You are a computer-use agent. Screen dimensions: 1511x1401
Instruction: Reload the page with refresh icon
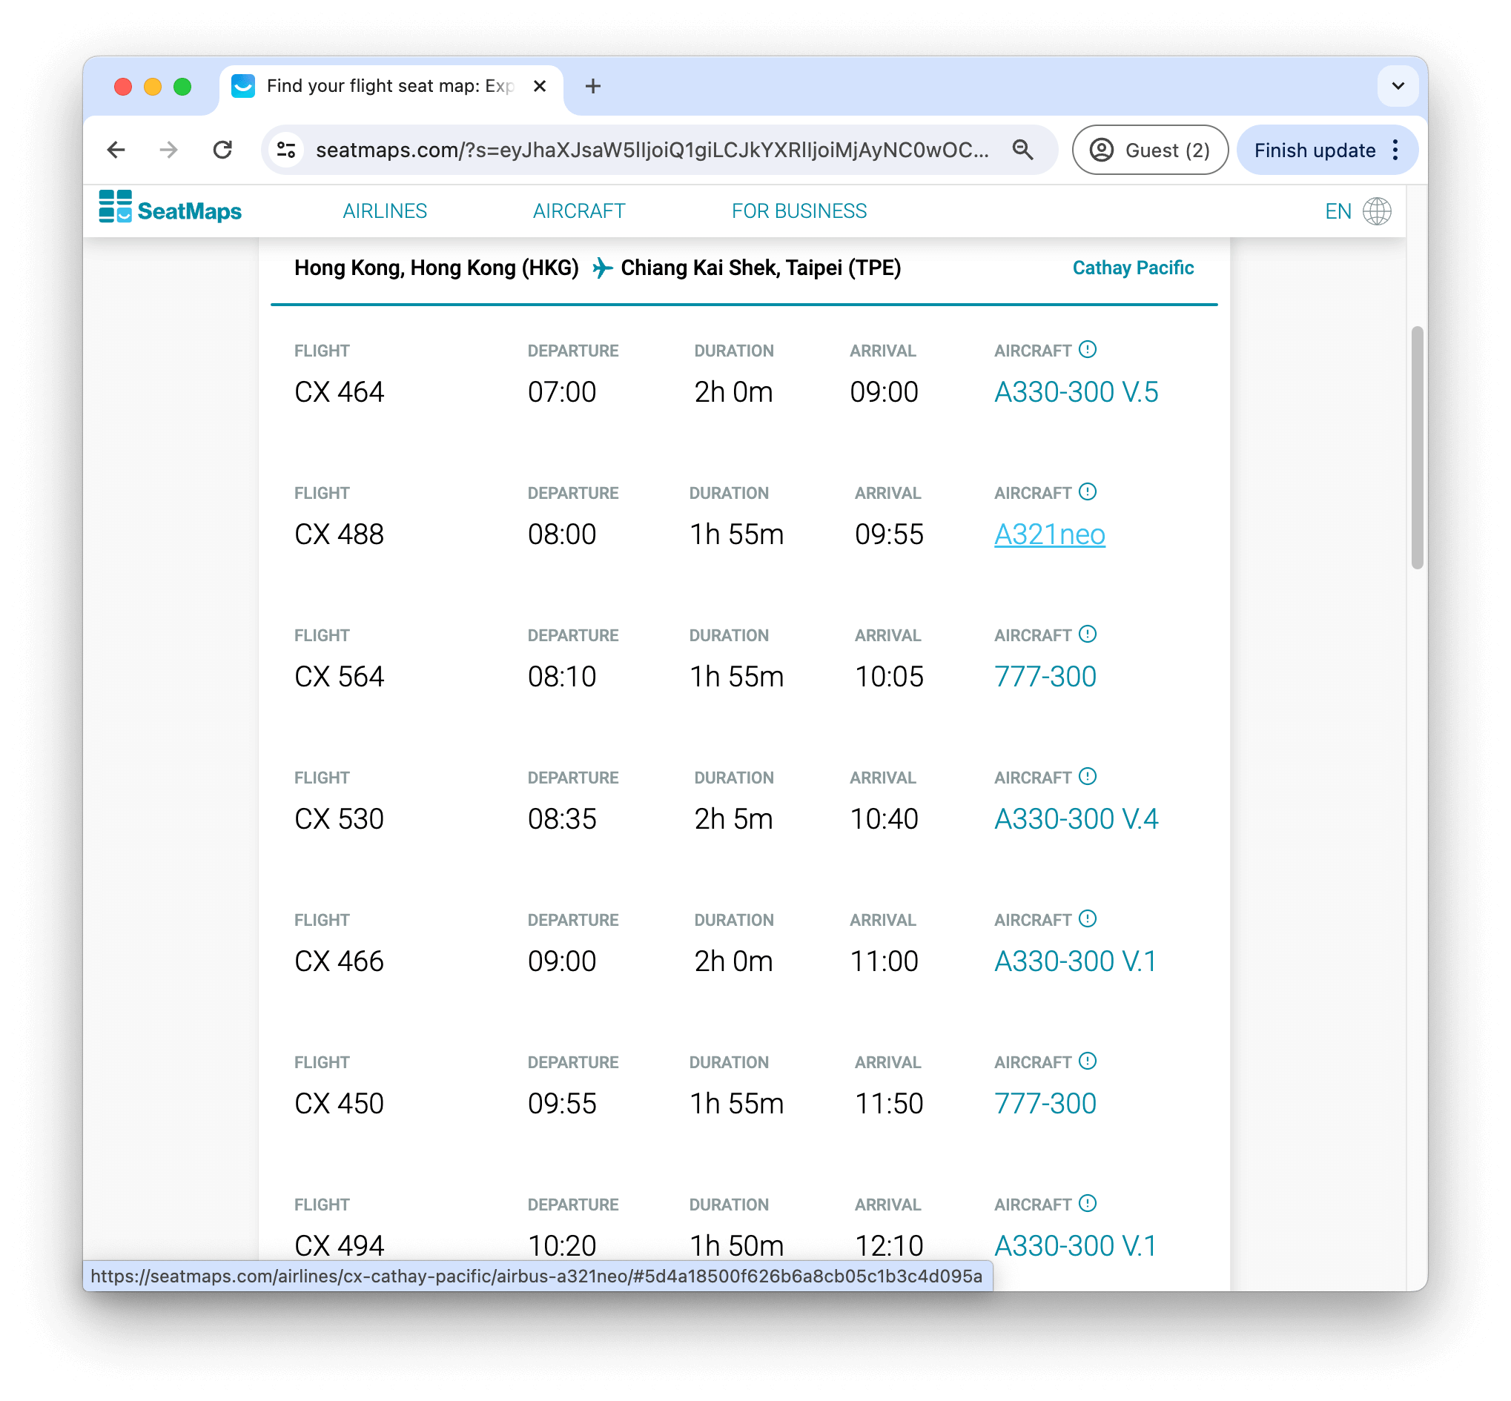222,150
